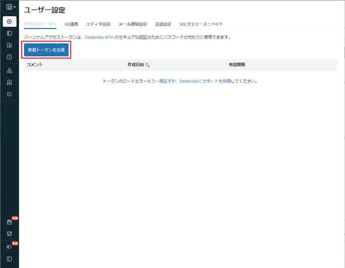
Task: Click the 新規トークンを生成 button
Action: tap(46, 50)
